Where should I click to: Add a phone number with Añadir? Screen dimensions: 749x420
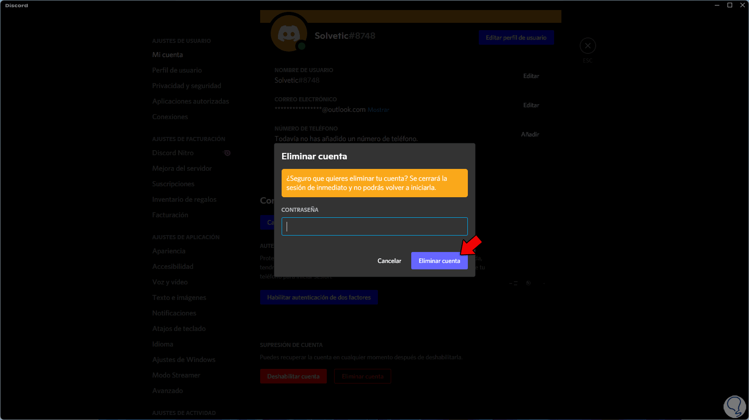click(x=530, y=134)
